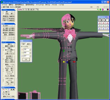Click the magnifier zoom icon above viewport
110x100 pixels.
(x=98, y=10)
